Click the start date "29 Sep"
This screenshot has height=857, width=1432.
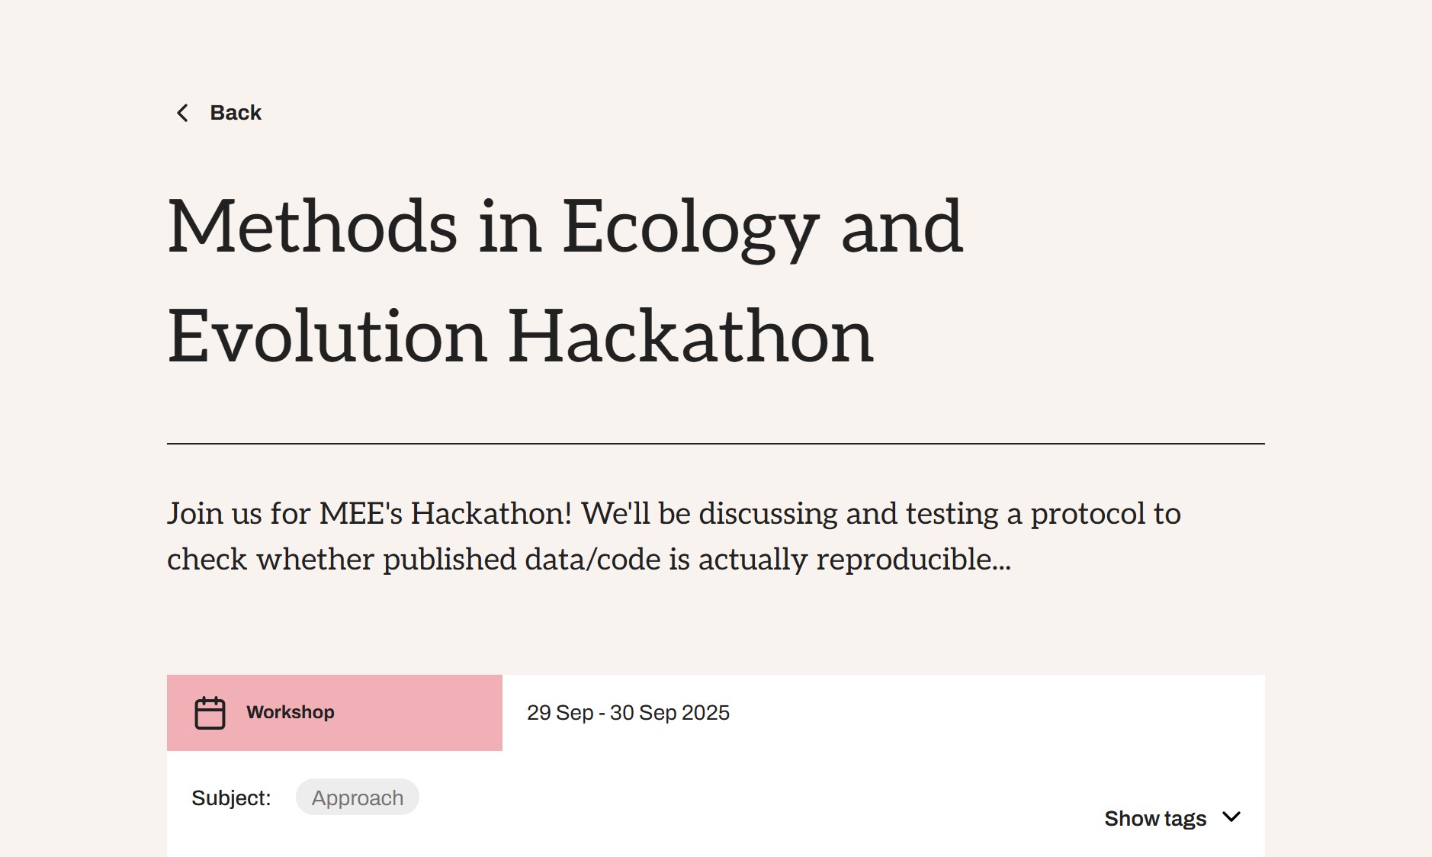click(560, 713)
